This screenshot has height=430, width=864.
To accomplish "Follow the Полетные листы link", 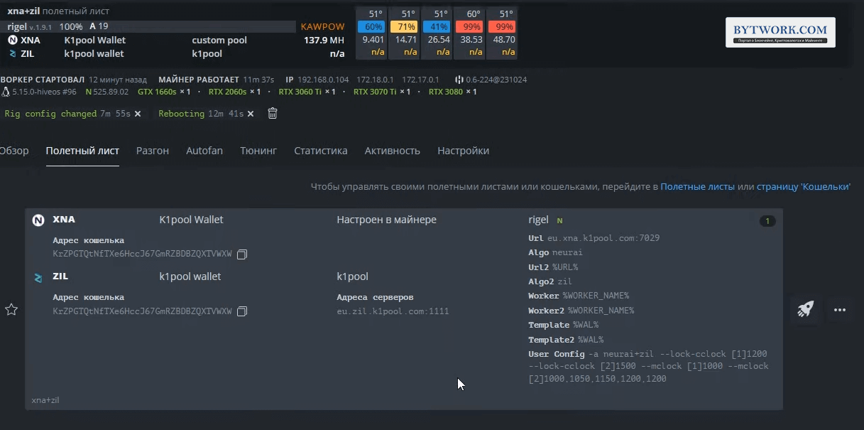I will (x=697, y=186).
